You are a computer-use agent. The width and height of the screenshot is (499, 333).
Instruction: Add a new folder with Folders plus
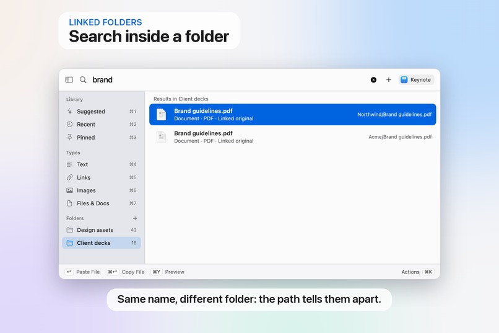pos(135,218)
